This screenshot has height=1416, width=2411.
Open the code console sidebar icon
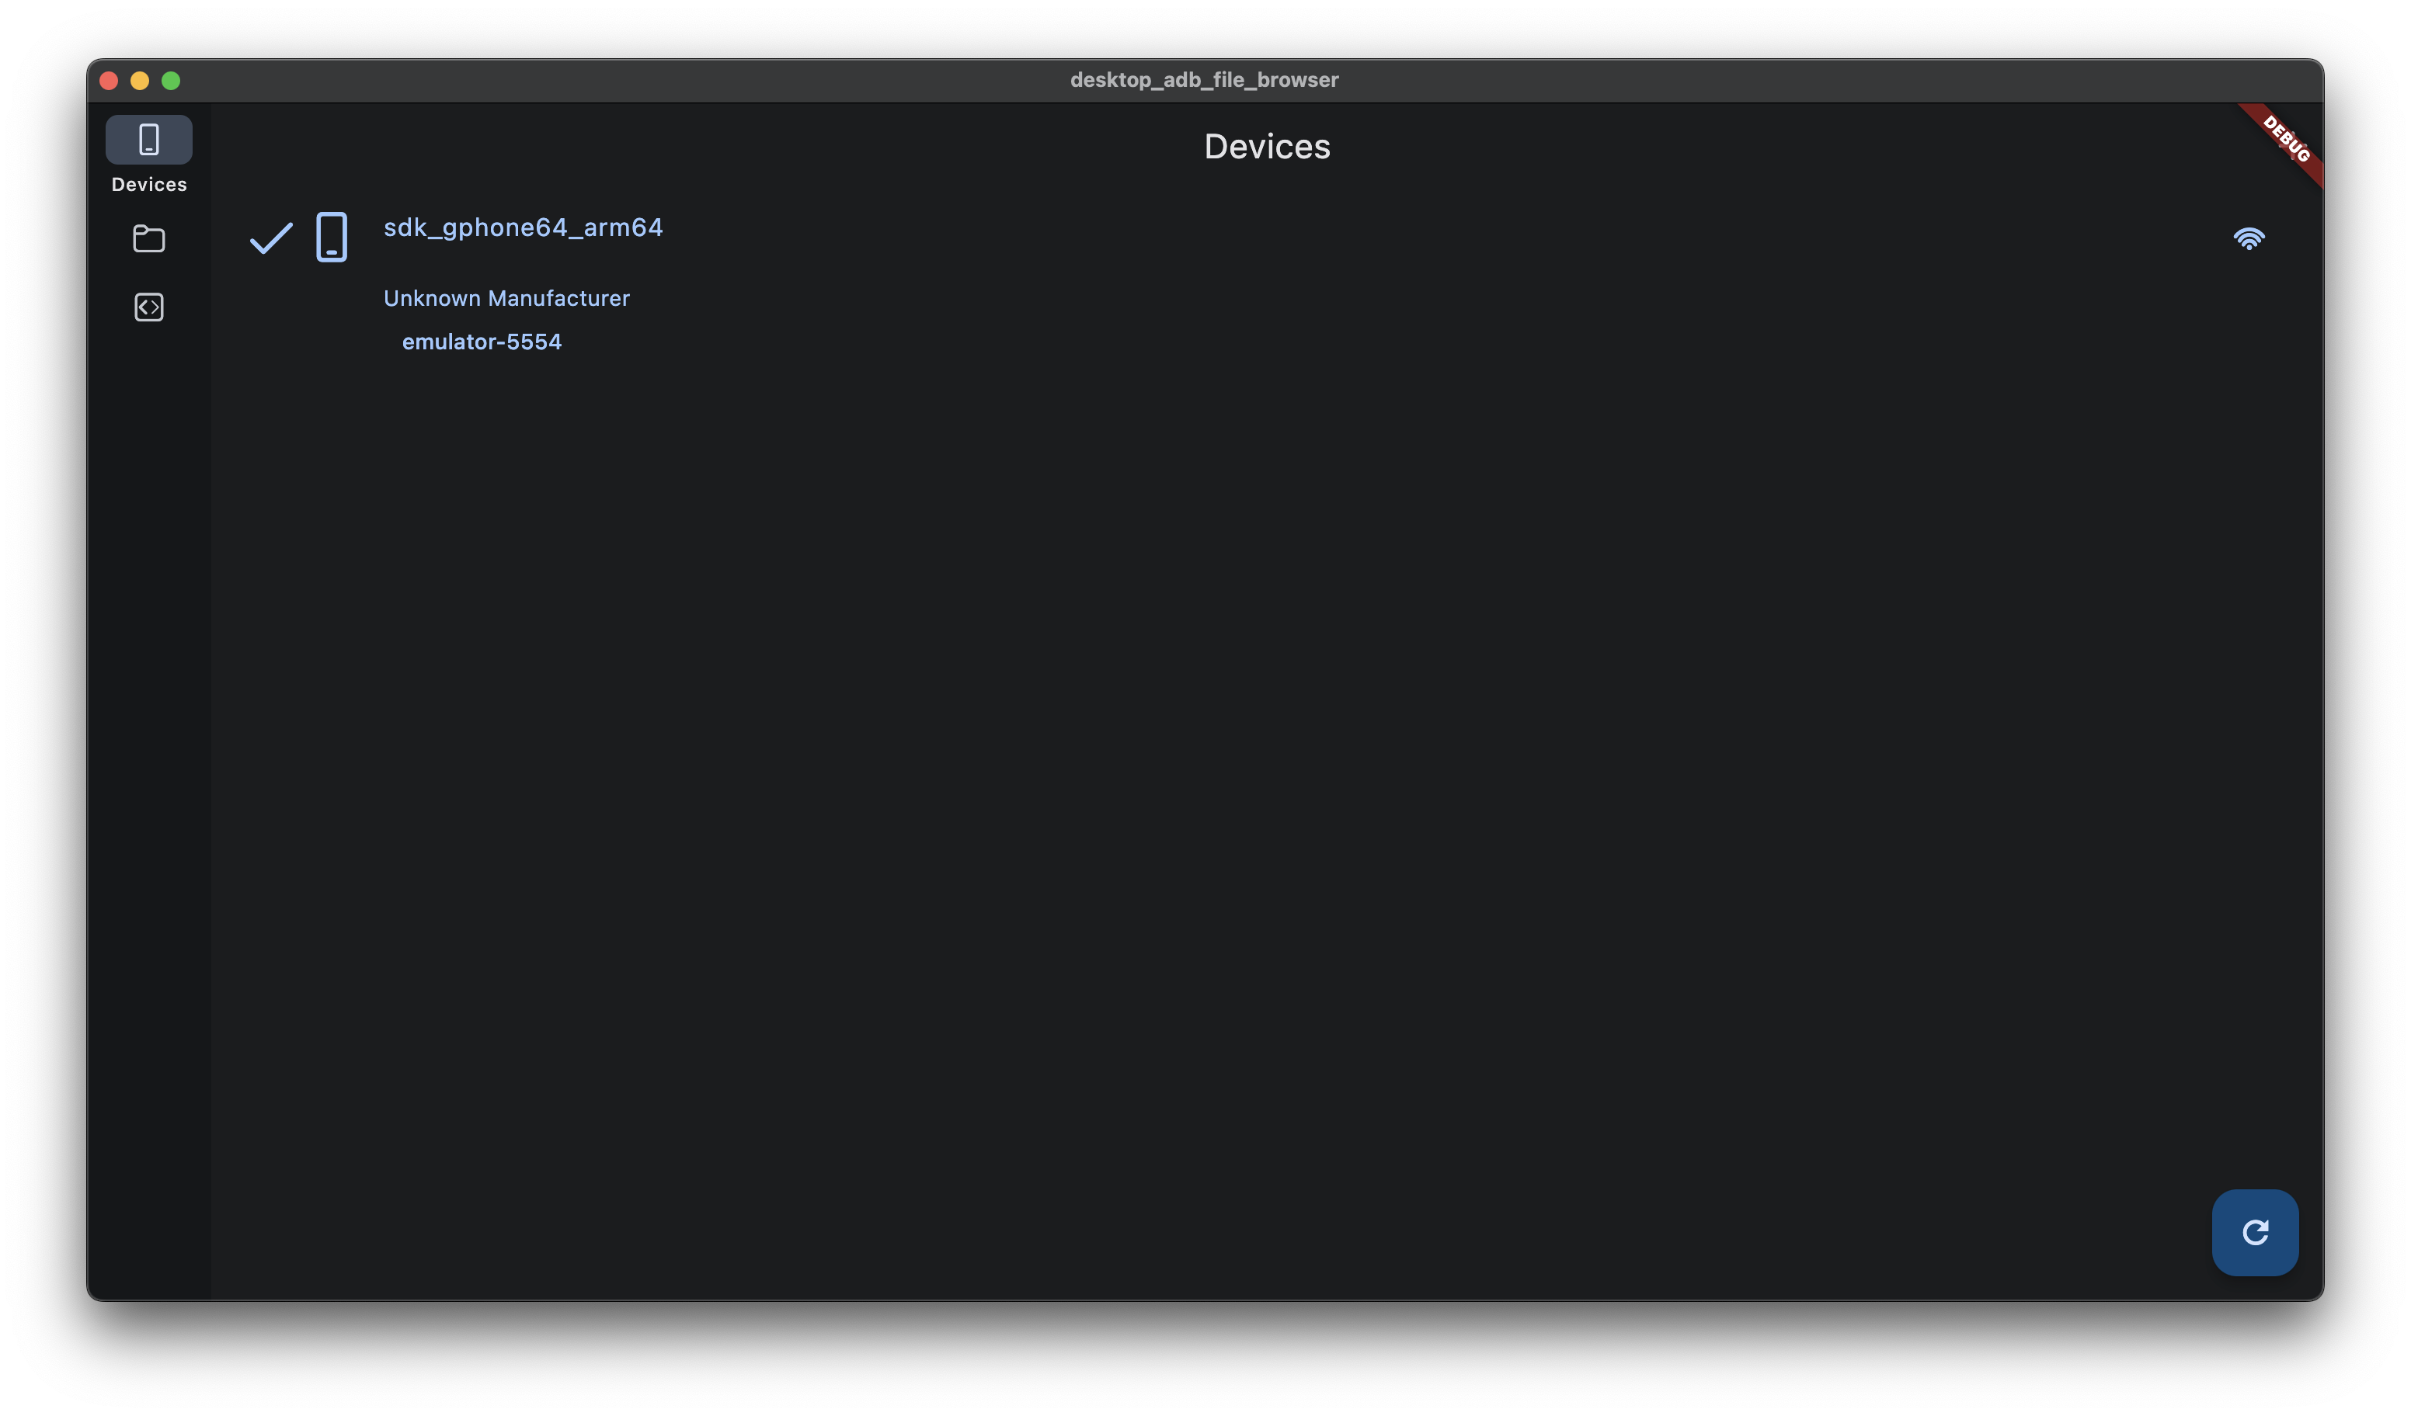[x=148, y=307]
